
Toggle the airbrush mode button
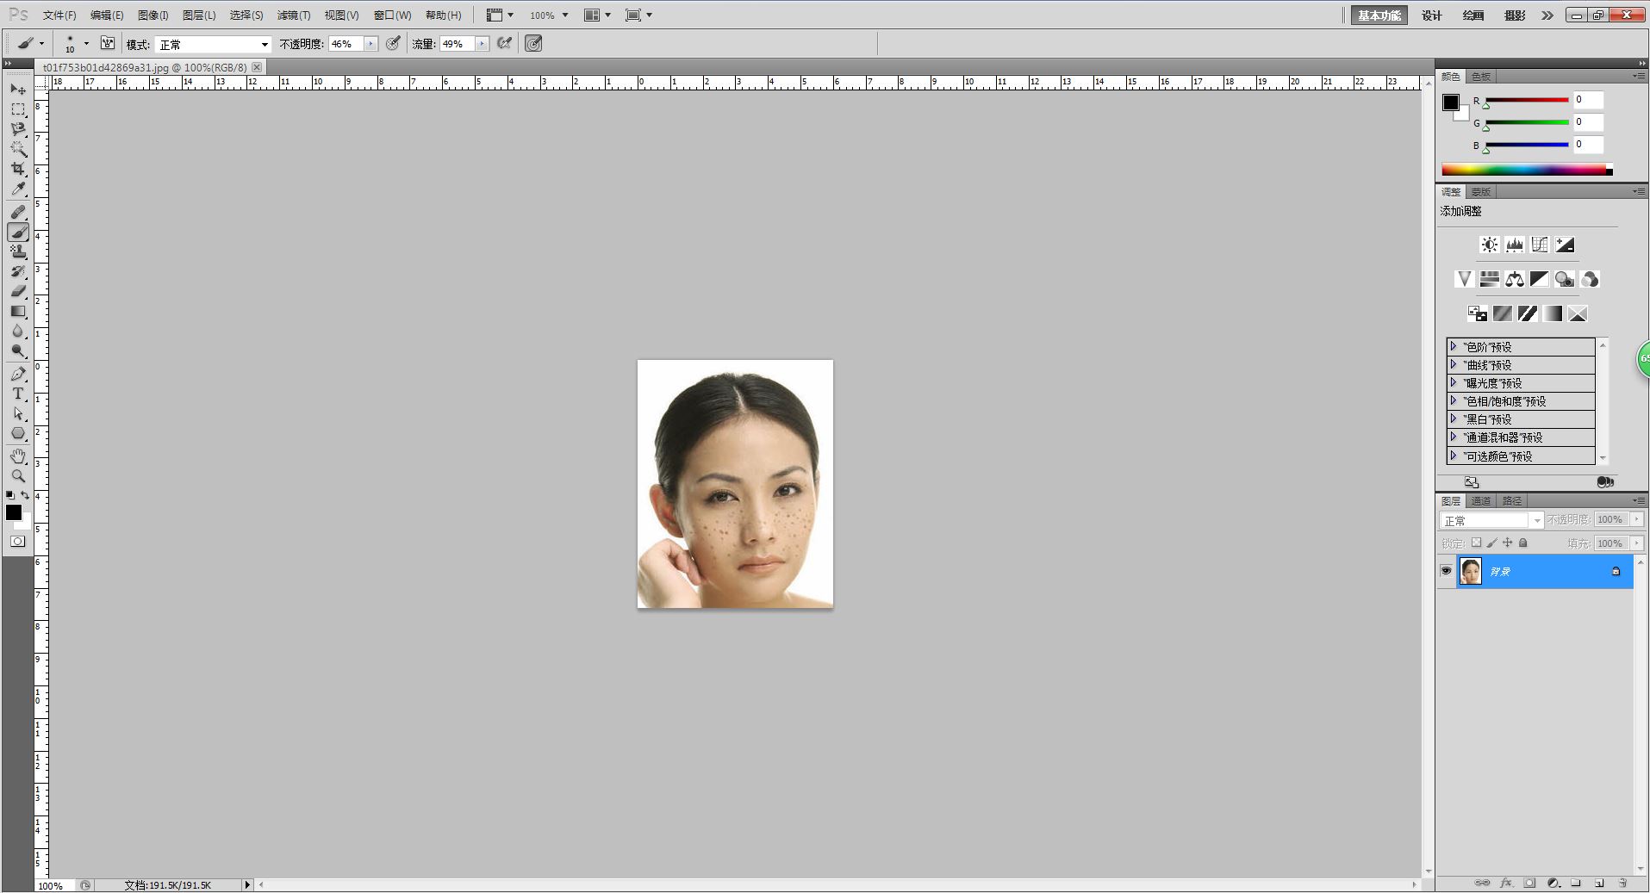click(x=505, y=44)
